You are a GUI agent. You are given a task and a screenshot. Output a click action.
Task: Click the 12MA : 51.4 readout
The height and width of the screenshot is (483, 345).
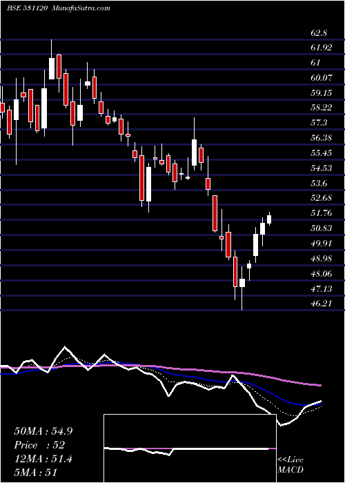(x=43, y=459)
